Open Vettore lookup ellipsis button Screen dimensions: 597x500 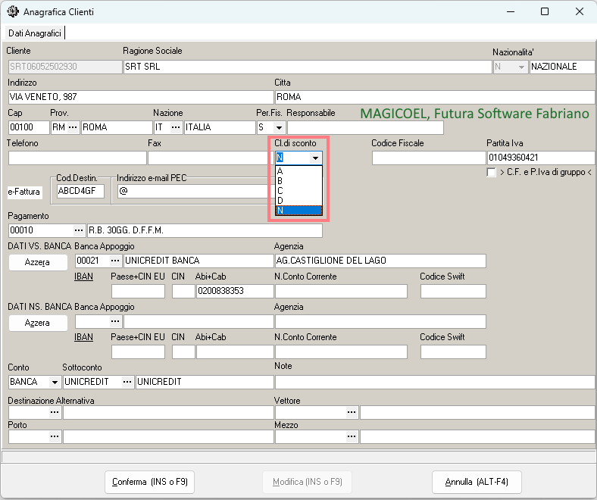(x=352, y=412)
